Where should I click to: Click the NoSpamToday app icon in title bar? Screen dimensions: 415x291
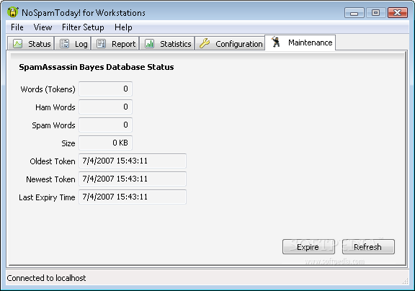point(13,12)
